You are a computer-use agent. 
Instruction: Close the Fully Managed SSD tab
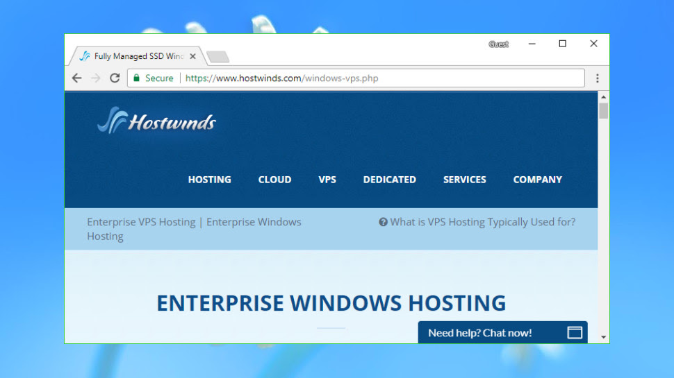192,56
